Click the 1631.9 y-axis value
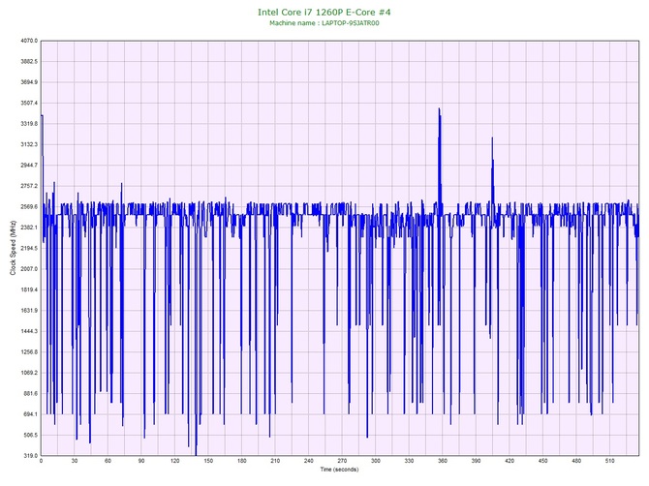Screen dimensions: 649x486 [x=29, y=310]
